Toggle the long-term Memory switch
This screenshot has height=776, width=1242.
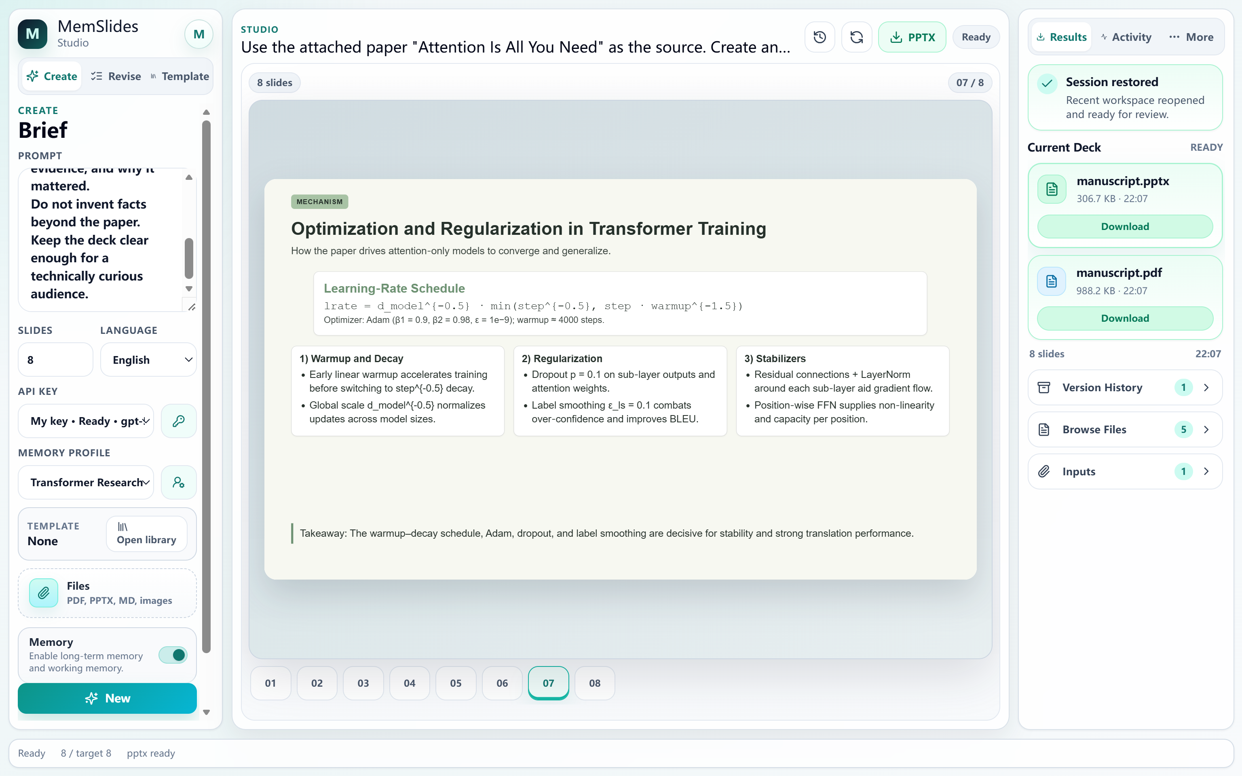(173, 655)
